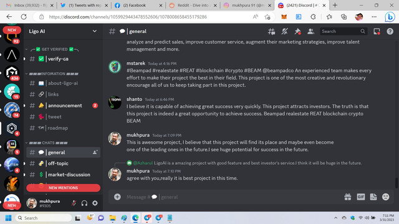This screenshot has width=399, height=224.
Task: Switch to the Facebook browser tab
Action: 138,6
